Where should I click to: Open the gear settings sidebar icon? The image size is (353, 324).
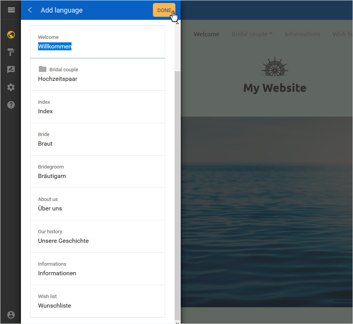coord(11,87)
